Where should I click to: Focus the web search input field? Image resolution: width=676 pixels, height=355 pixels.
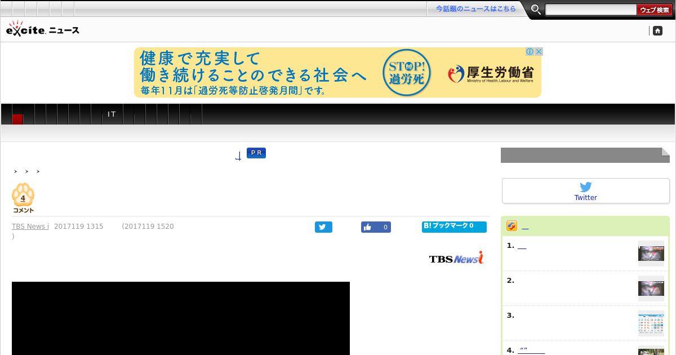(x=590, y=10)
